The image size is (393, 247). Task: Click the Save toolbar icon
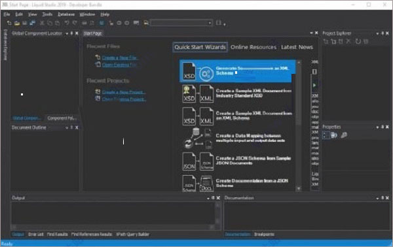[25, 23]
